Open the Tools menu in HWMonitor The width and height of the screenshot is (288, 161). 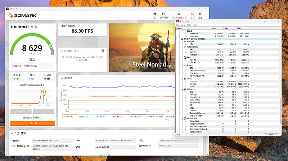tap(189, 25)
